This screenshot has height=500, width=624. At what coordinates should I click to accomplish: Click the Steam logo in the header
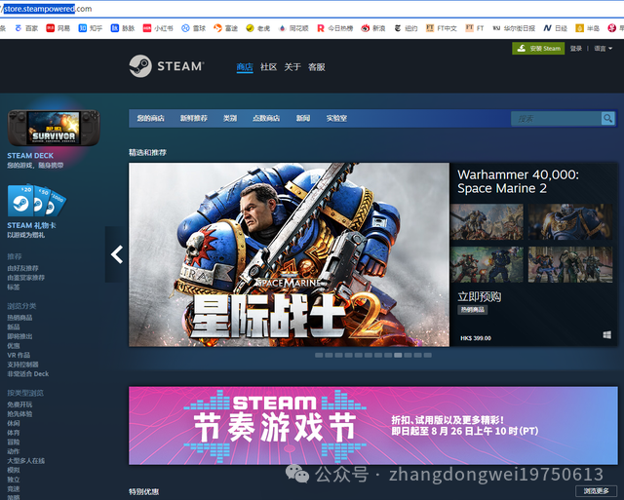point(167,66)
